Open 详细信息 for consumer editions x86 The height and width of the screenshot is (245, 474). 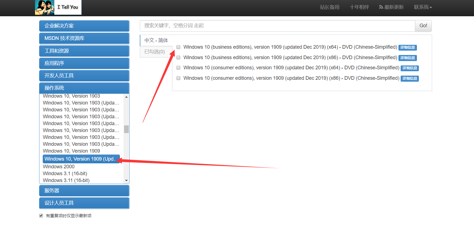(x=410, y=78)
